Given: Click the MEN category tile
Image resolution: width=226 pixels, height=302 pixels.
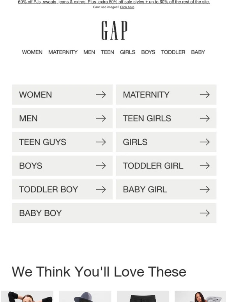Looking at the screenshot, I should click(x=62, y=118).
